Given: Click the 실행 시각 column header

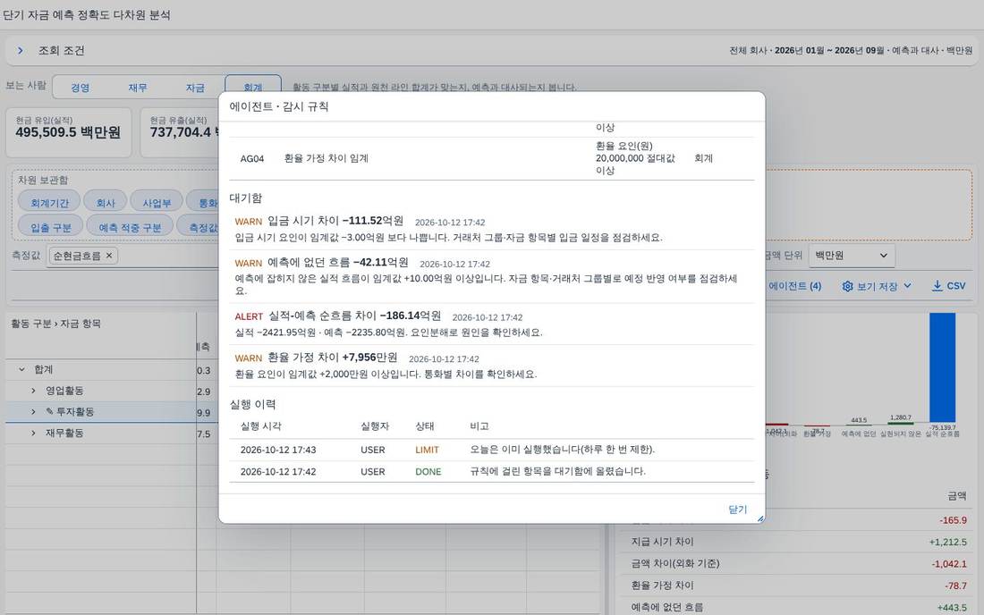Looking at the screenshot, I should pos(260,426).
